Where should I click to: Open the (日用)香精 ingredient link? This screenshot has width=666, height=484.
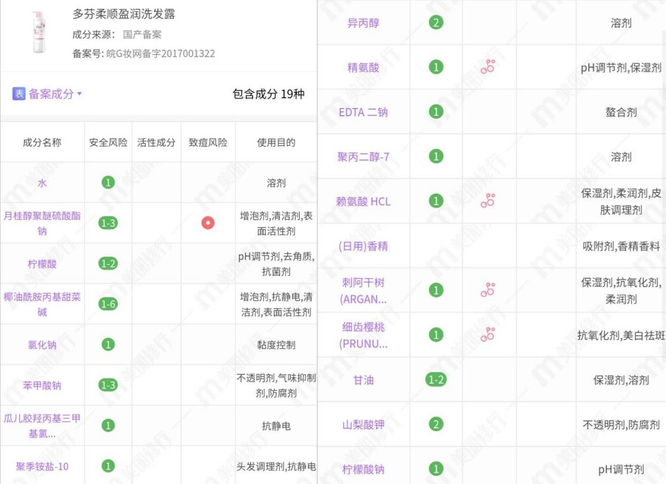(x=363, y=246)
